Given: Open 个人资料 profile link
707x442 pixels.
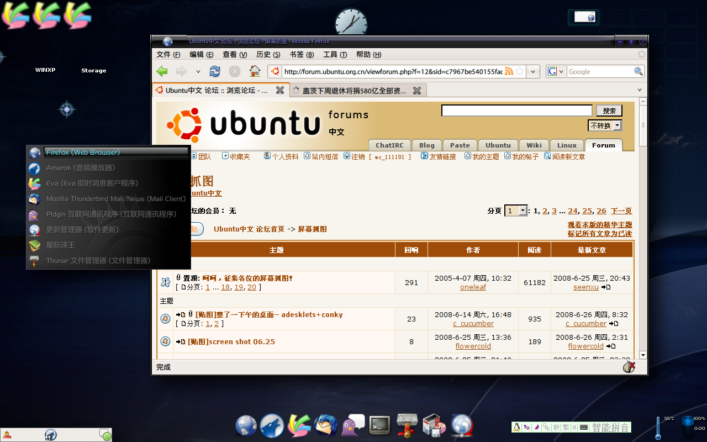Looking at the screenshot, I should tap(281, 157).
